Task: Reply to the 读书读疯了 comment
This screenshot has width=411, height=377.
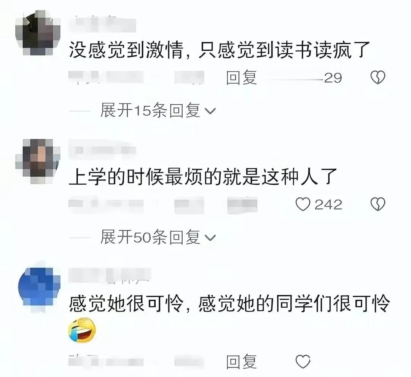Action: point(241,78)
